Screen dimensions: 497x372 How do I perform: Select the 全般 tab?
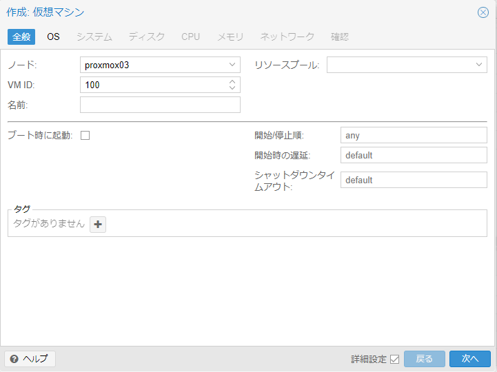21,37
